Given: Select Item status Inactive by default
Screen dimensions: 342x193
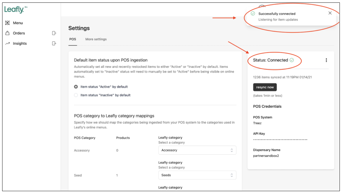Looking at the screenshot, I should pos(76,95).
